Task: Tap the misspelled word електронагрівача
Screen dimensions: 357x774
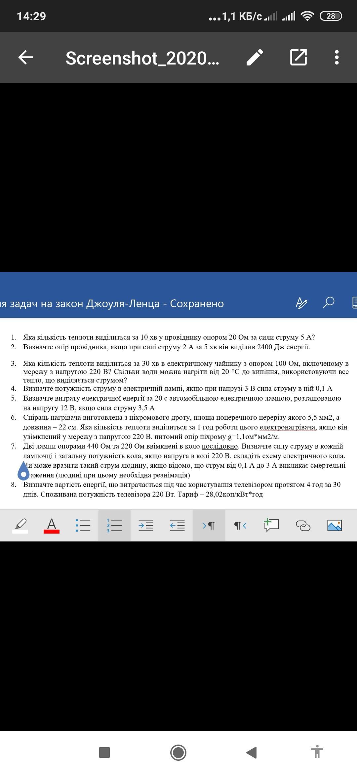Action: point(288,427)
